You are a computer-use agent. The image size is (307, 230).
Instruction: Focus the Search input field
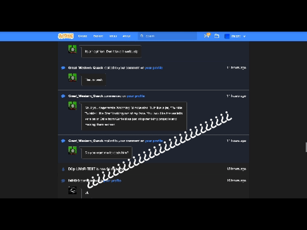[x=168, y=36]
